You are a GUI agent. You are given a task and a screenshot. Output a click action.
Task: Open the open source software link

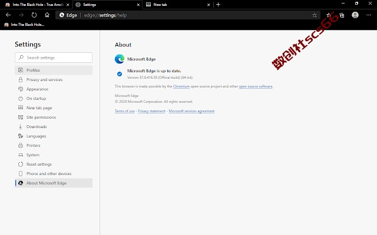pos(256,86)
